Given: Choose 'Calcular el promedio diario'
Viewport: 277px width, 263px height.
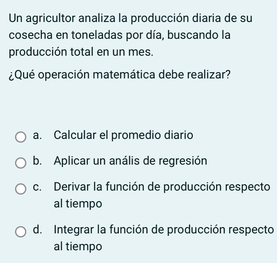Looking at the screenshot, I should coord(123,135).
